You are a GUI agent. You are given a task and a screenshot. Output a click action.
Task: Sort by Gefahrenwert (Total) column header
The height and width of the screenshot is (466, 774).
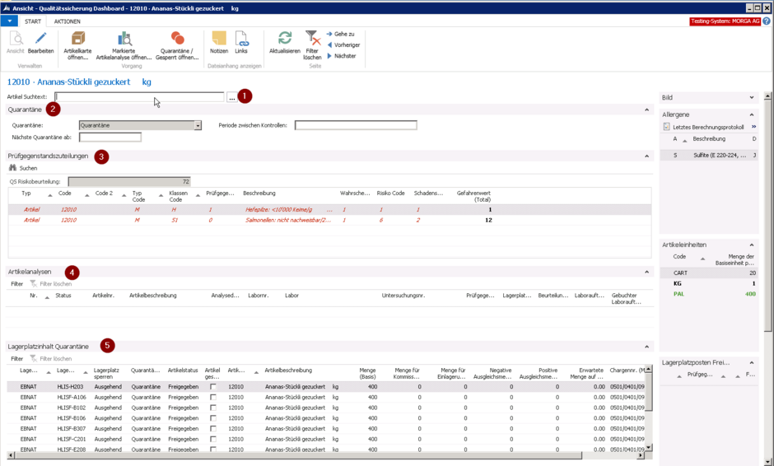[x=473, y=196]
